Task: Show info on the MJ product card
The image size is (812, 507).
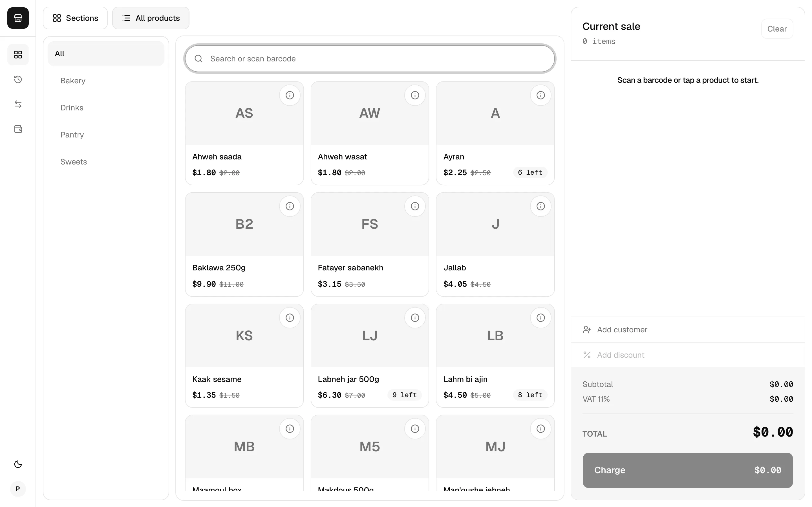Action: click(x=540, y=429)
